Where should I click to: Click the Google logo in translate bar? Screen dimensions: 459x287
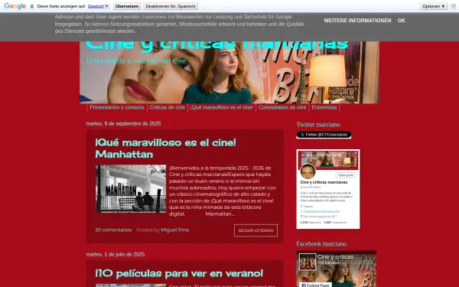(x=15, y=6)
